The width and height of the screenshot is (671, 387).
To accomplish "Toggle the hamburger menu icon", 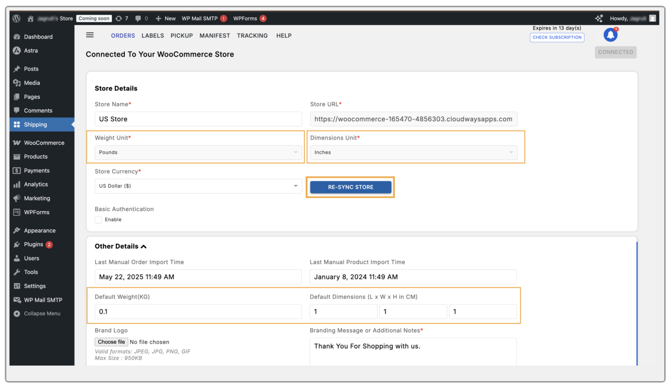I will (90, 35).
